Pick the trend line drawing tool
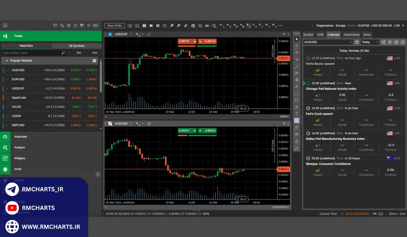 [x=296, y=66]
